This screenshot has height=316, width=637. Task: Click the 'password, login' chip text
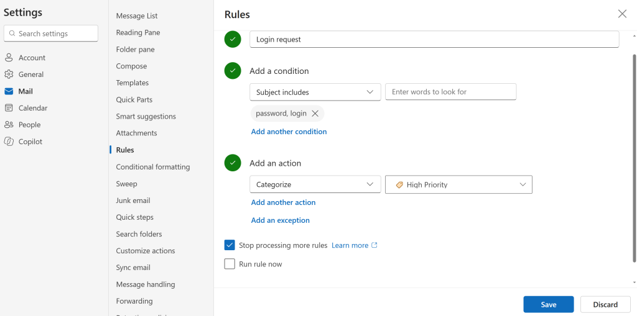(281, 114)
